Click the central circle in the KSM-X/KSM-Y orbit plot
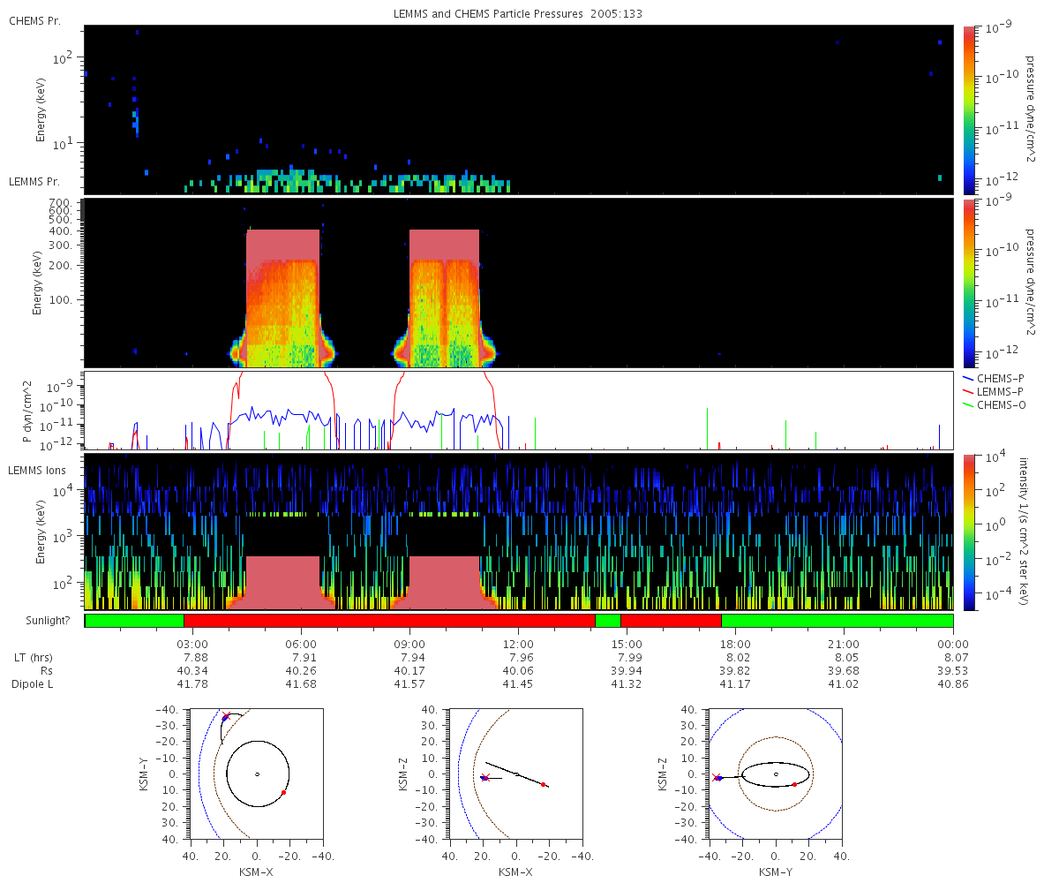The width and height of the screenshot is (1059, 883). [257, 774]
